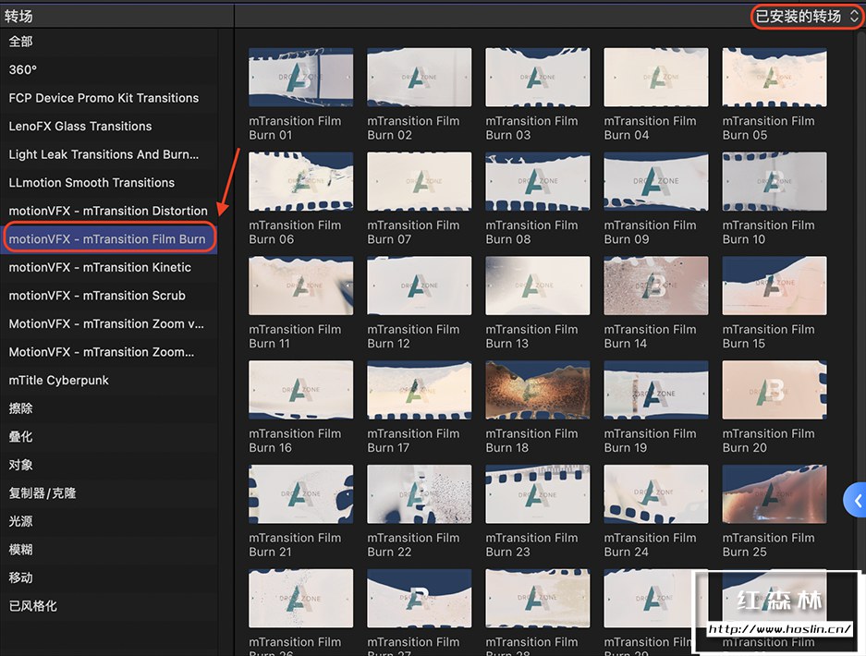Select the 擦除 category

109,408
